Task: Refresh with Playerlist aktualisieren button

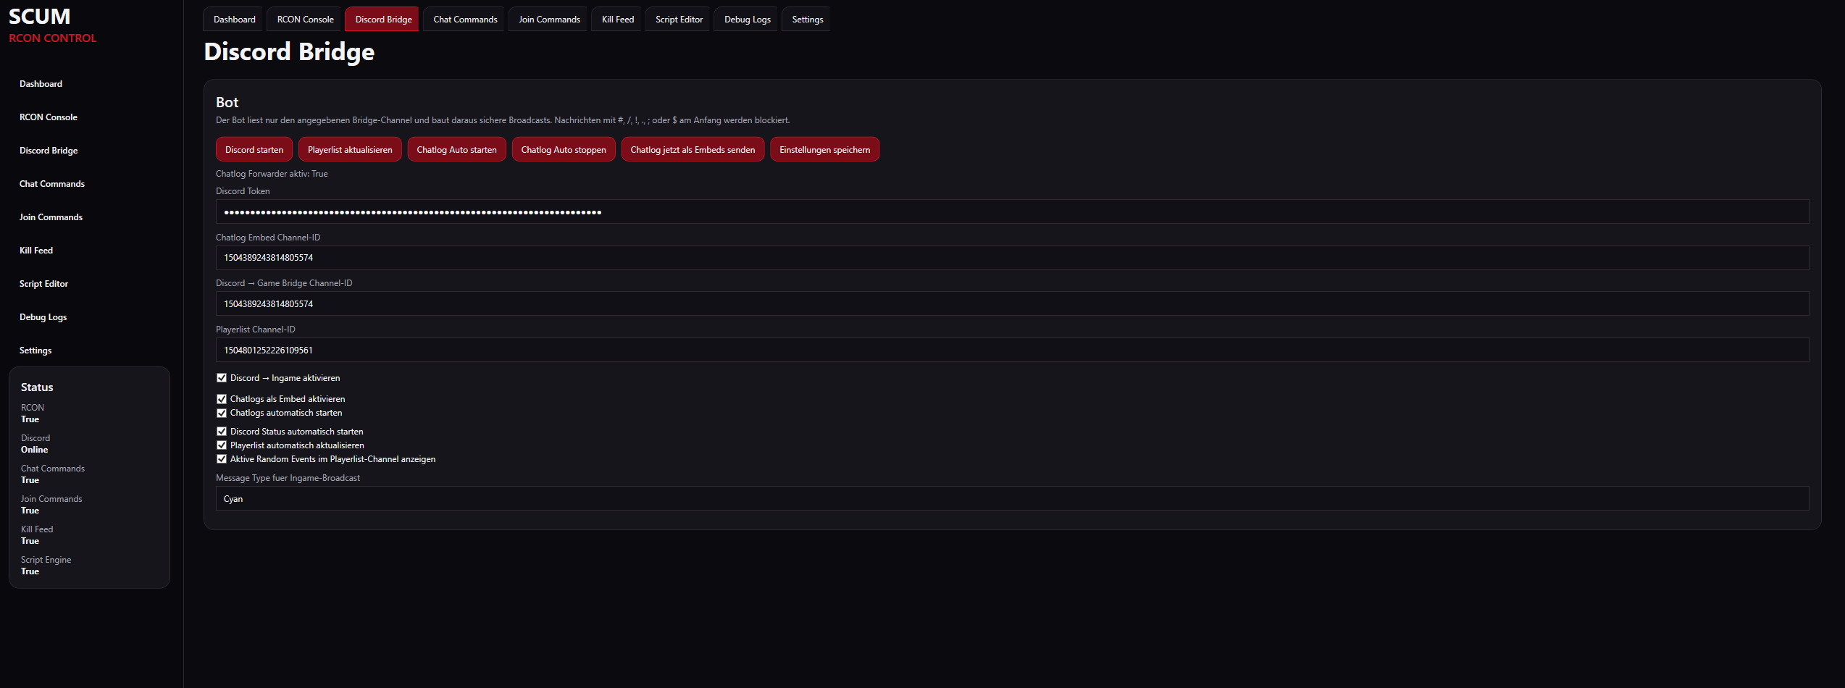Action: click(x=350, y=150)
